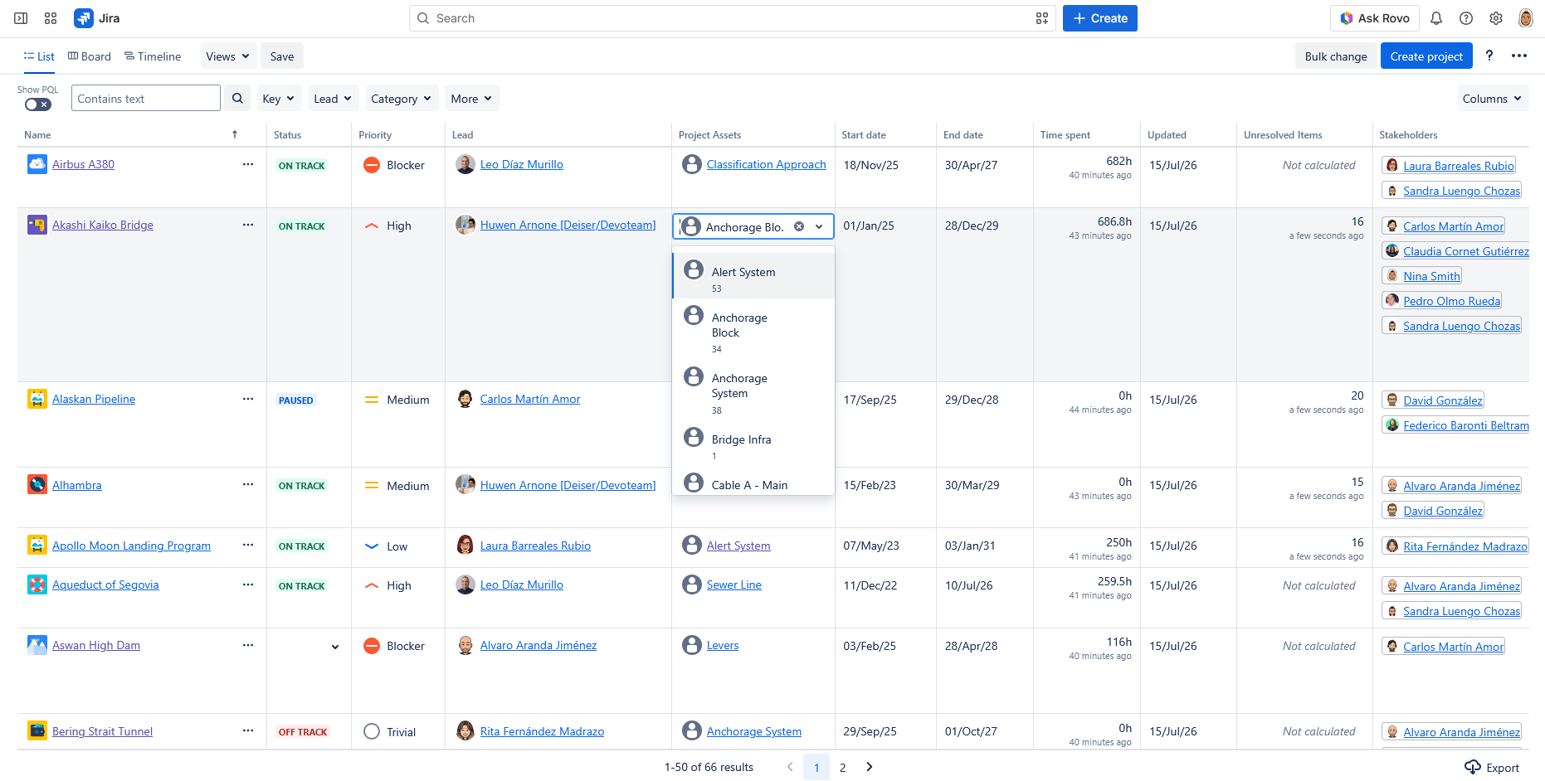
Task: Click the Save button
Action: coord(282,56)
